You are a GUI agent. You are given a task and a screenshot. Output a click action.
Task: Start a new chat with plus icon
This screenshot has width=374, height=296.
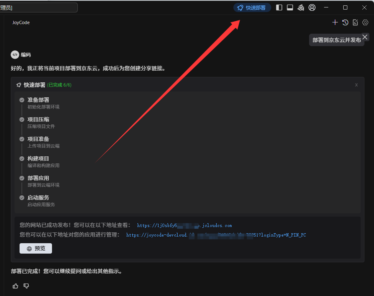pyautogui.click(x=335, y=22)
